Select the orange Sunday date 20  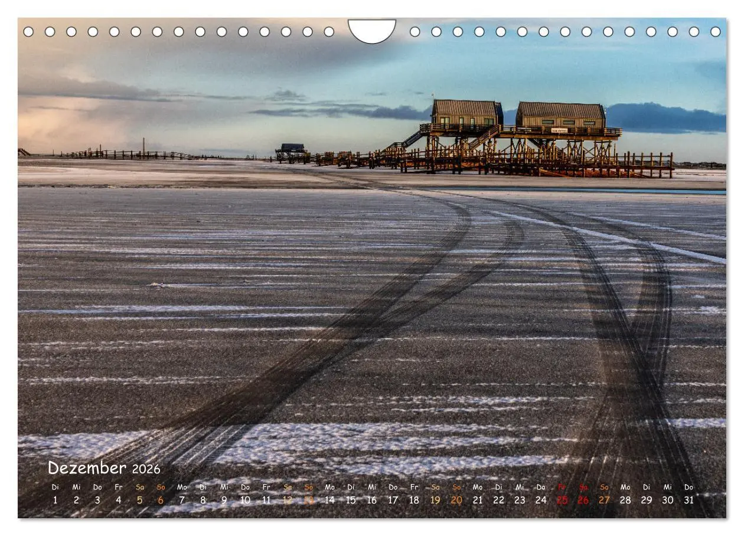pyautogui.click(x=456, y=500)
